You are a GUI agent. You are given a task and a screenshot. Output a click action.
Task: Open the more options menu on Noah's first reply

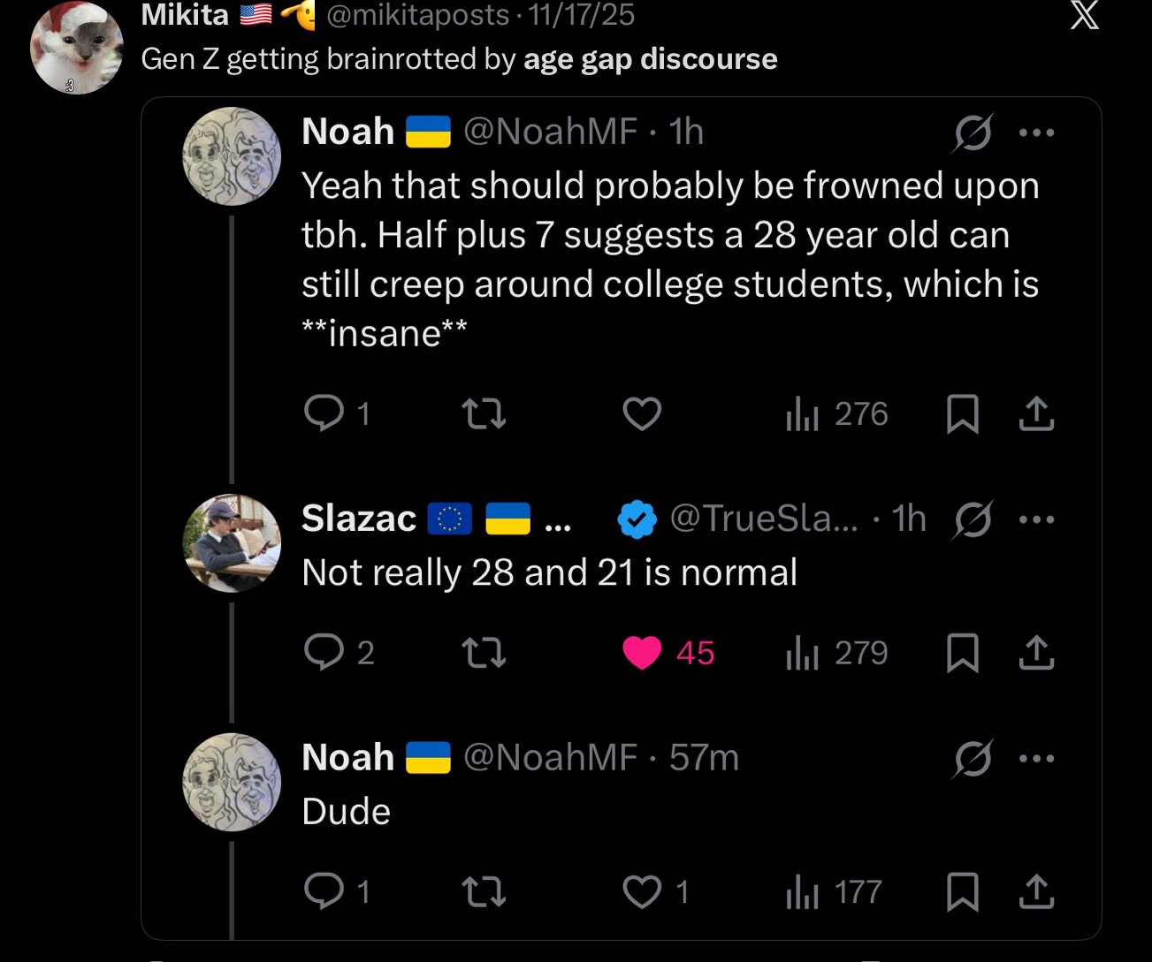(x=1037, y=133)
